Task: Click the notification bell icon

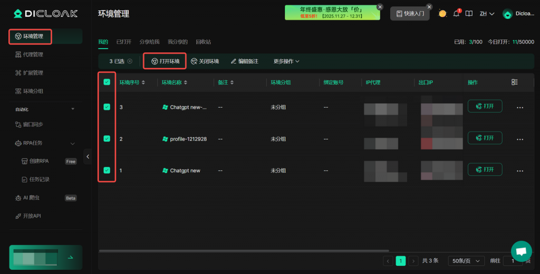Action: tap(456, 14)
